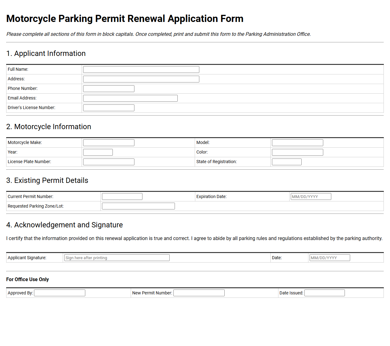Select the 'Applicant Signature:' label

pos(27,258)
